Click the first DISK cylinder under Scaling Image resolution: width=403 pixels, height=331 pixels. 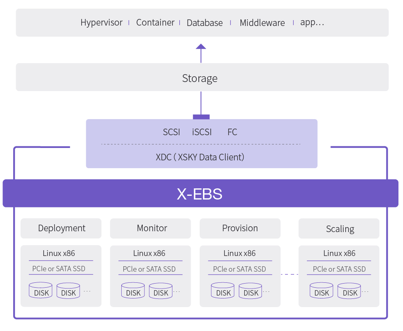coord(321,290)
